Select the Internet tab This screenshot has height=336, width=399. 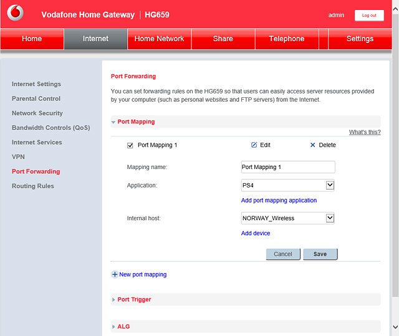[x=95, y=39]
